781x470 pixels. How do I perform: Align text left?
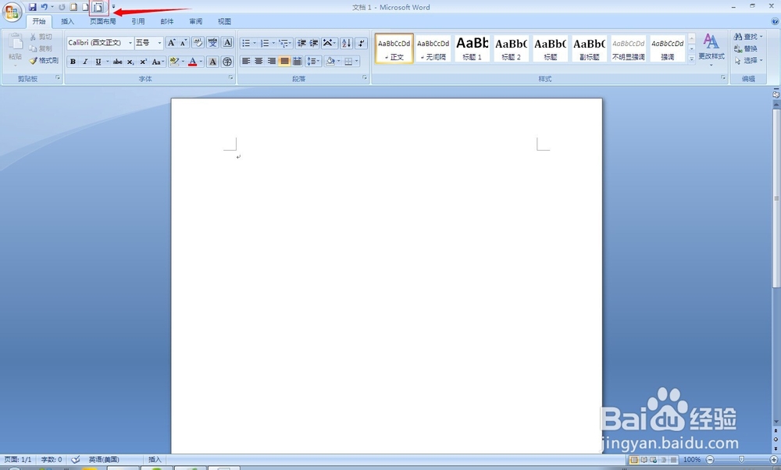pyautogui.click(x=246, y=61)
